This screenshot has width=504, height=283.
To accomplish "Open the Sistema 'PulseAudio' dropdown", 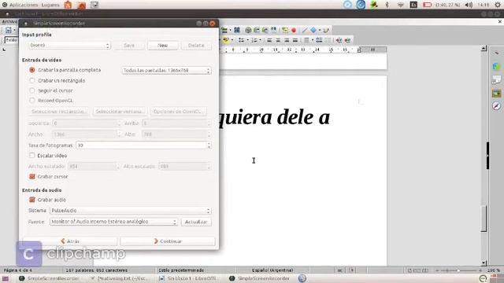I will [x=131, y=211].
